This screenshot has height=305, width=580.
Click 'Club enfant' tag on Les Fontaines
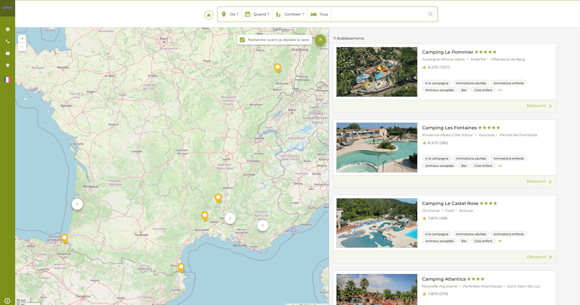point(483,165)
